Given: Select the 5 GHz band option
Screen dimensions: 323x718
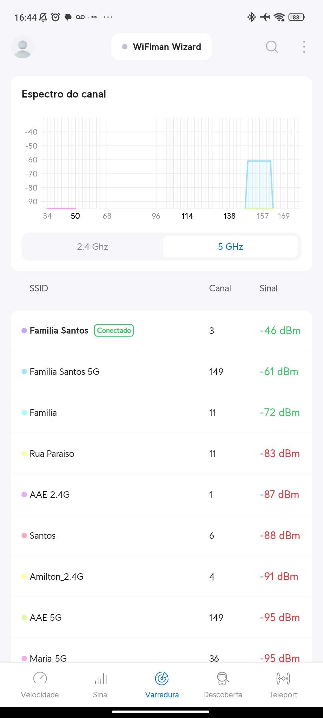Looking at the screenshot, I should 230,247.
